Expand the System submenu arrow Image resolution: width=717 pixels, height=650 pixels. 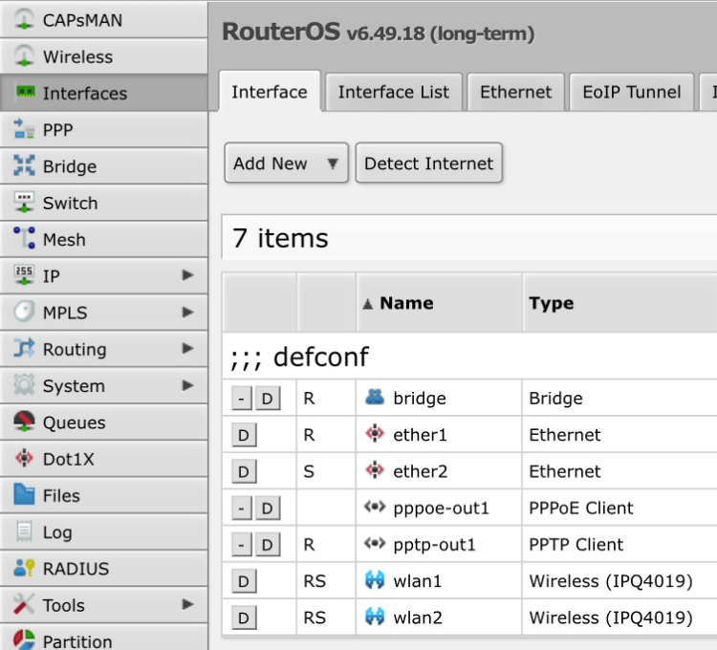coord(187,385)
